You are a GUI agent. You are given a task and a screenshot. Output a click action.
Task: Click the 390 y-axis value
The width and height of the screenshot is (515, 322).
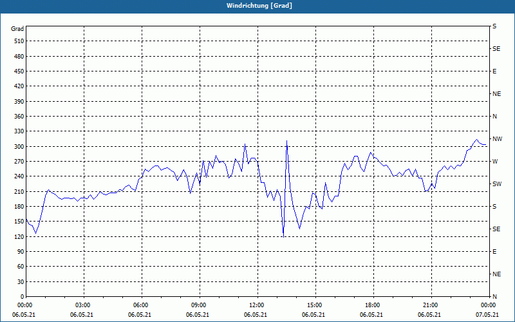point(19,102)
